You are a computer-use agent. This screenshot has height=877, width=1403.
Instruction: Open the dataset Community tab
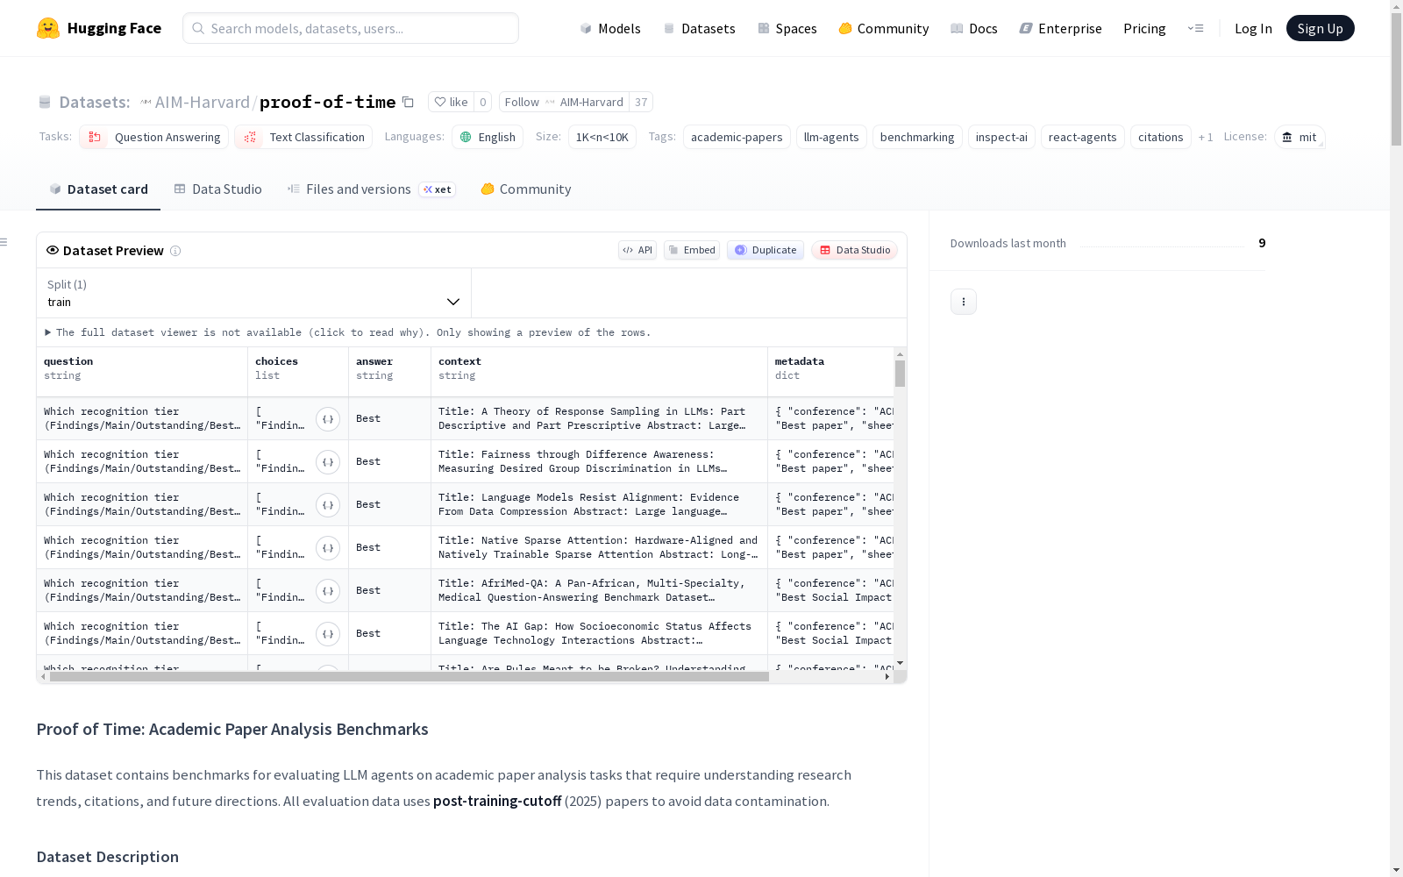(526, 189)
